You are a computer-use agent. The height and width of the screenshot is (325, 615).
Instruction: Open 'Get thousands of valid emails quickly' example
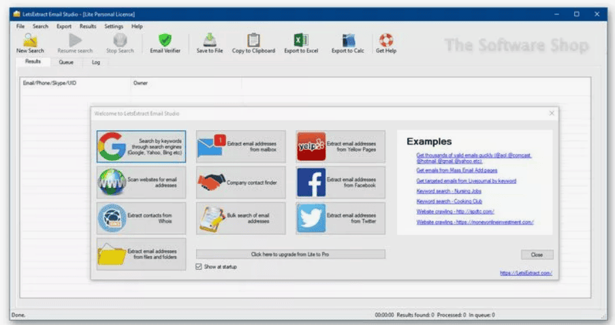pyautogui.click(x=474, y=158)
